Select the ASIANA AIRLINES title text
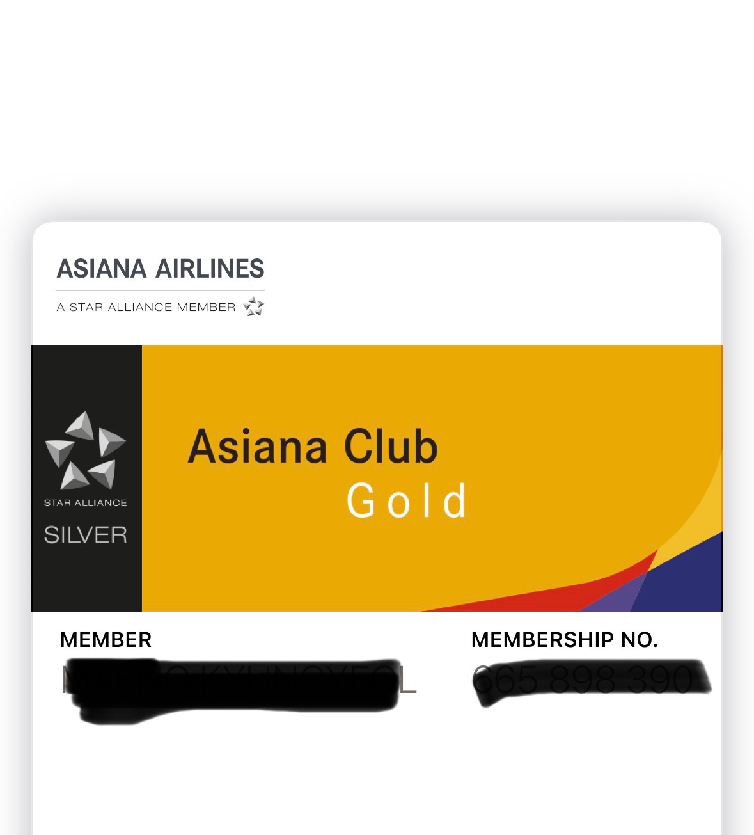 [x=161, y=269]
